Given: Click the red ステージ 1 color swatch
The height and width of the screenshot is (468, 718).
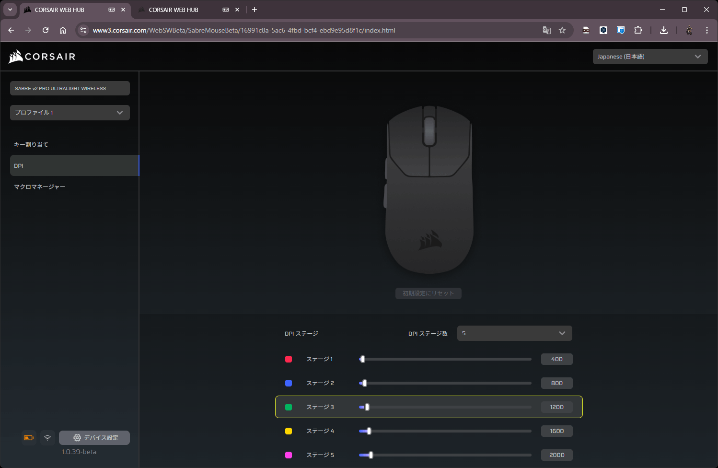Looking at the screenshot, I should pos(289,359).
